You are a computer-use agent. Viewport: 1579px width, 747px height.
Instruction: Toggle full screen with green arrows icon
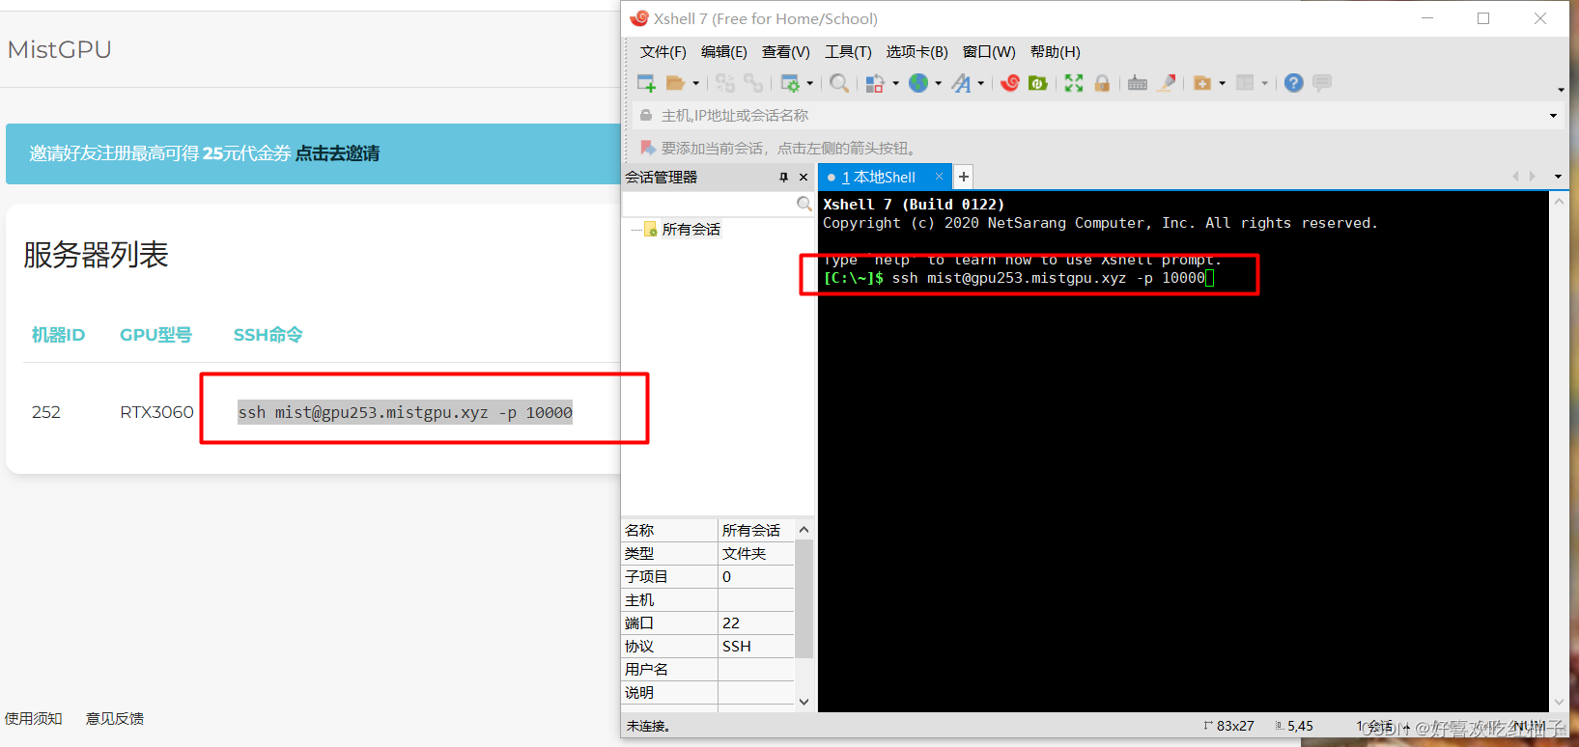[1074, 83]
